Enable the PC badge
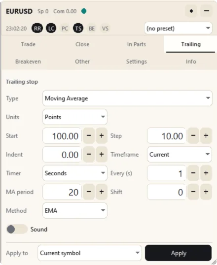Image resolution: width=217 pixels, height=265 pixels. (65, 28)
